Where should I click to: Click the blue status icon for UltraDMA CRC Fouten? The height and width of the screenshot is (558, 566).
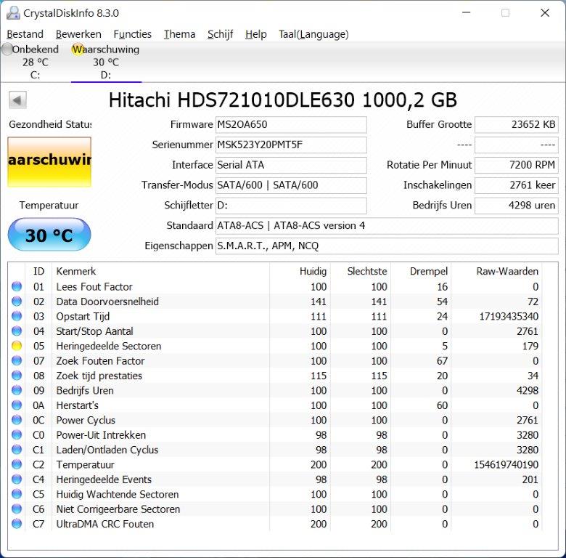click(17, 524)
